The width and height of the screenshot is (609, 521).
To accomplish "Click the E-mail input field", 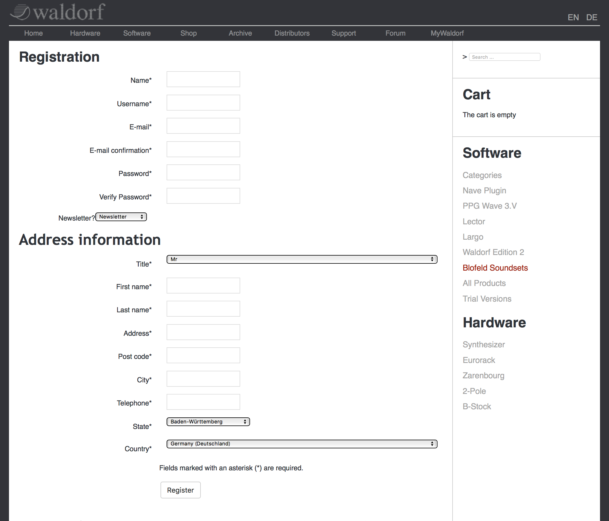I will [203, 126].
